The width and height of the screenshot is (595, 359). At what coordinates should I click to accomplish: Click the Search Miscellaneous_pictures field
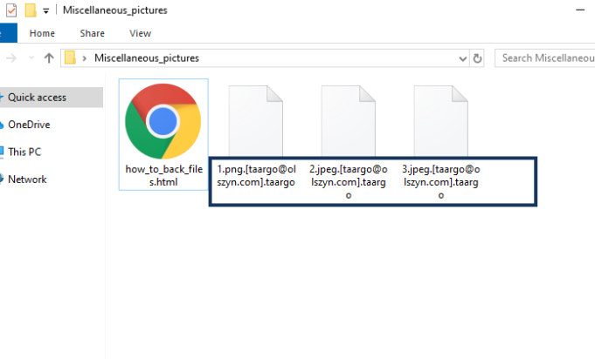pos(545,58)
